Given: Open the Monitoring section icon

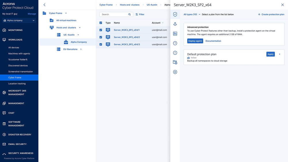Looking at the screenshot, I should click(4, 30).
